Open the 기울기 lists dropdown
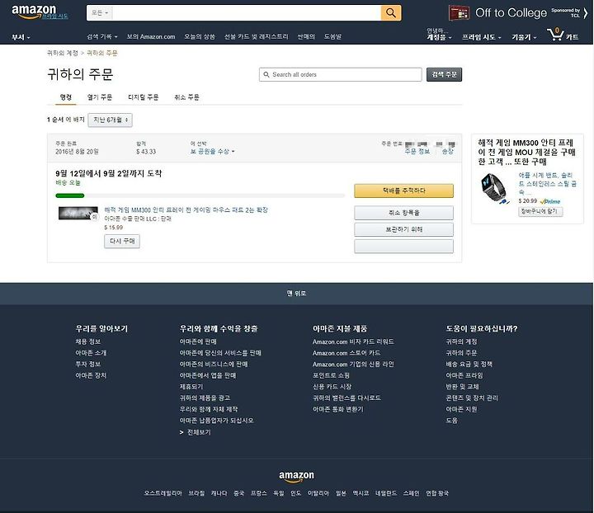Viewport: 594px width, 513px height. 524,37
